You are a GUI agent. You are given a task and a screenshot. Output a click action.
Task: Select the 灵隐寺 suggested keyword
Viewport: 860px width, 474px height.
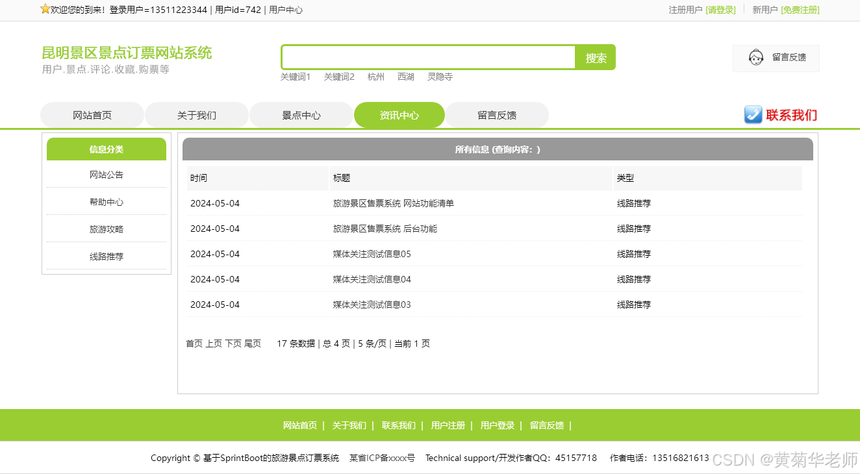pyautogui.click(x=440, y=76)
